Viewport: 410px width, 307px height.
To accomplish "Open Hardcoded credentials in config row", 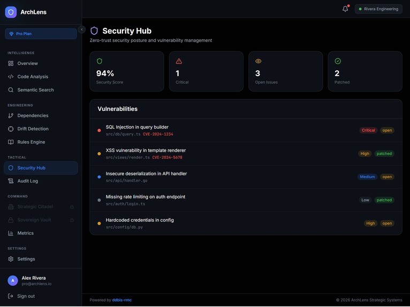I will (x=246, y=223).
